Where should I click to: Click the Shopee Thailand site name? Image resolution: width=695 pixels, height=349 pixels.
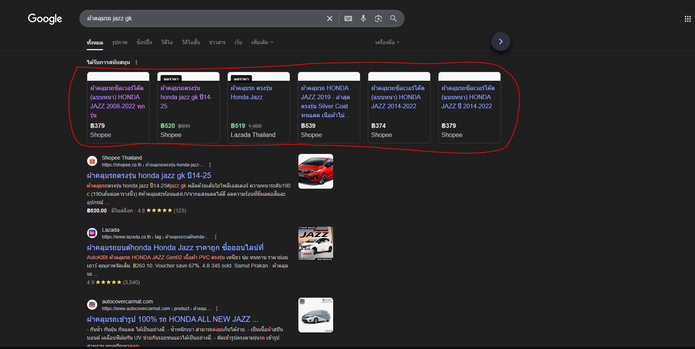(122, 158)
